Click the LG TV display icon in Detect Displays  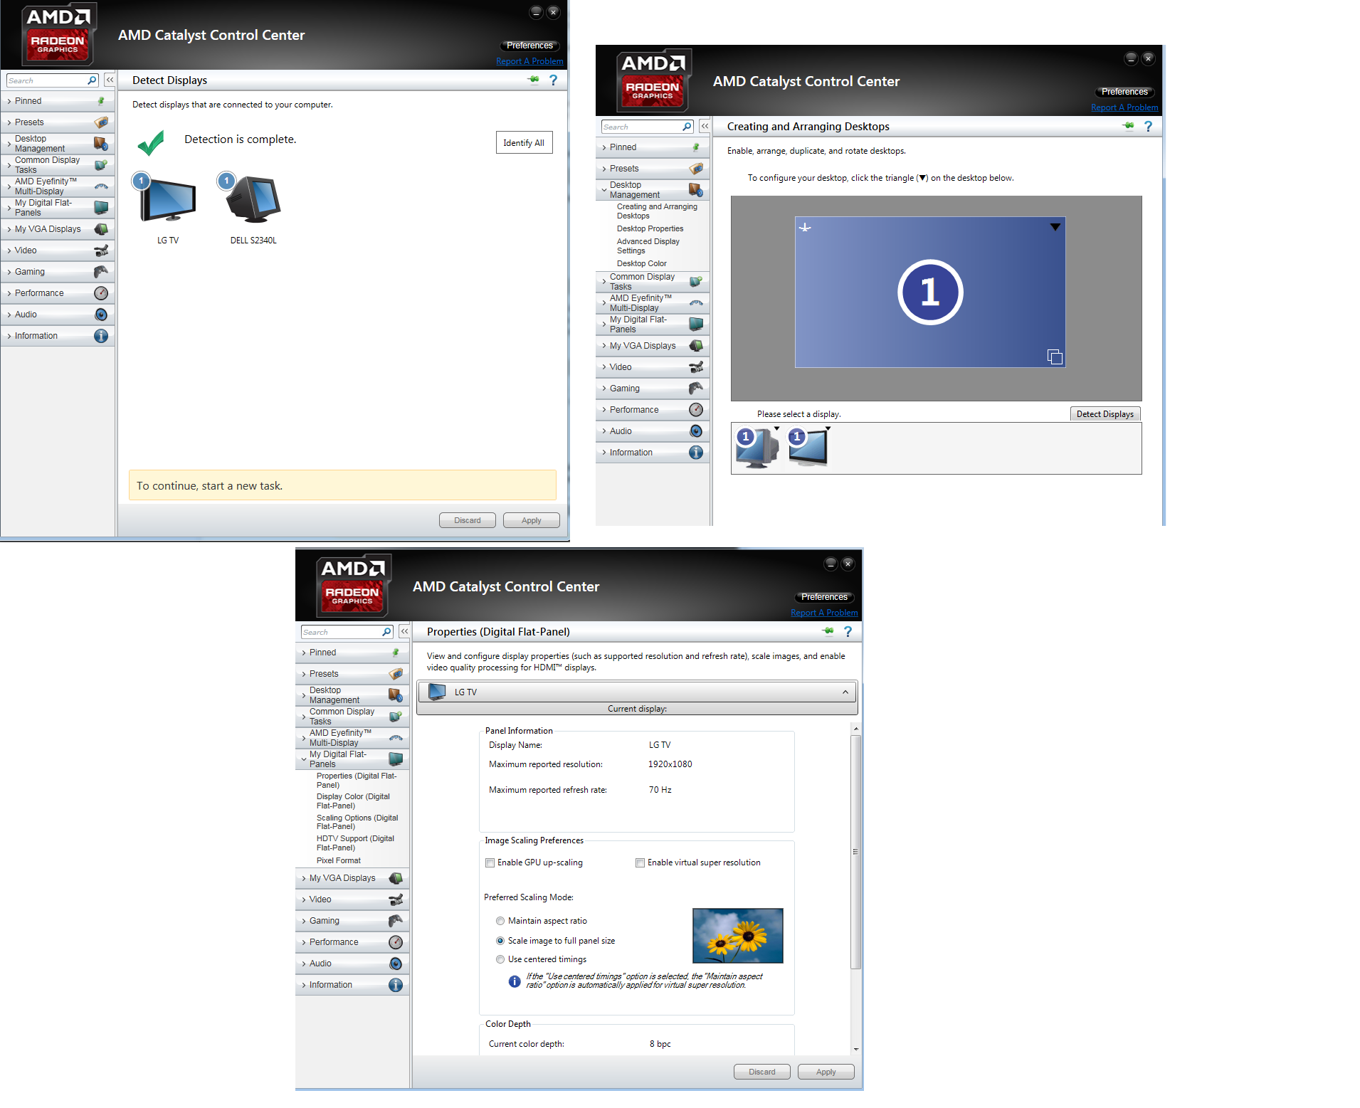[167, 200]
